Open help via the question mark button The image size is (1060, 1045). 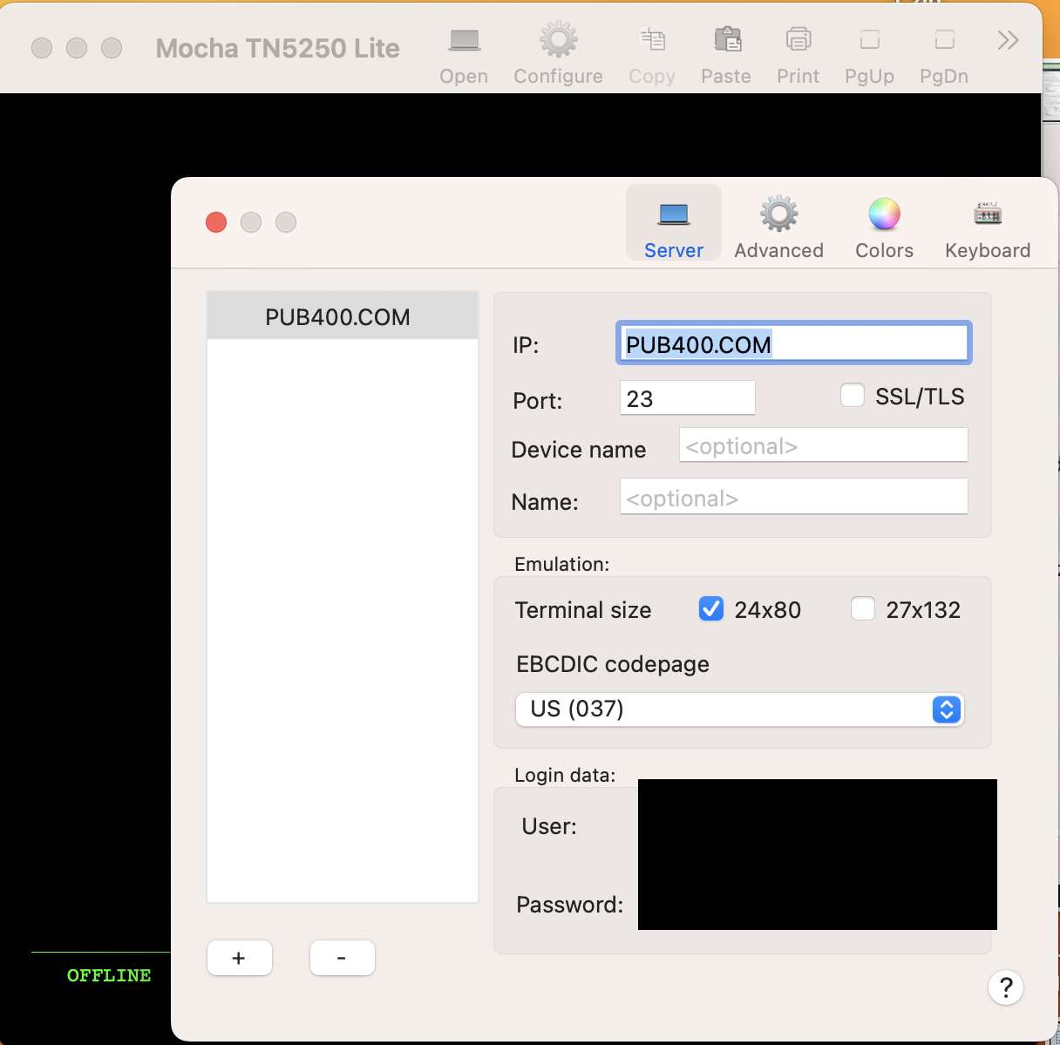tap(1006, 987)
